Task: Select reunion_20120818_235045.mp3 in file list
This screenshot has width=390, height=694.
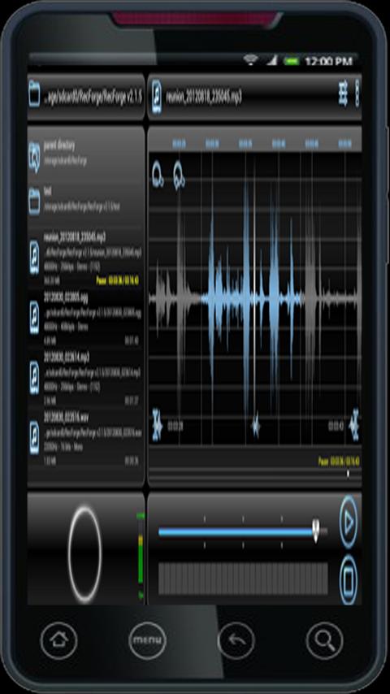Action: click(86, 258)
